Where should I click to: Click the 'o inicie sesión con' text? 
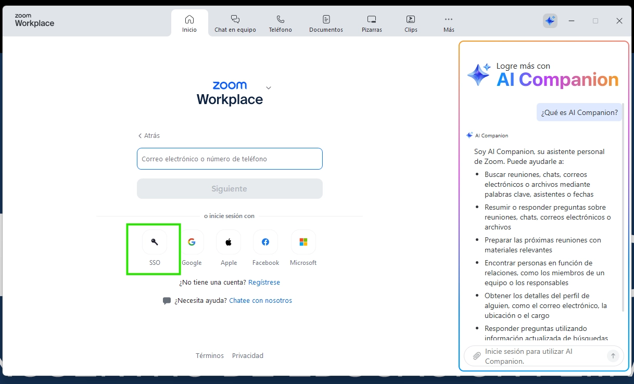coord(230,216)
